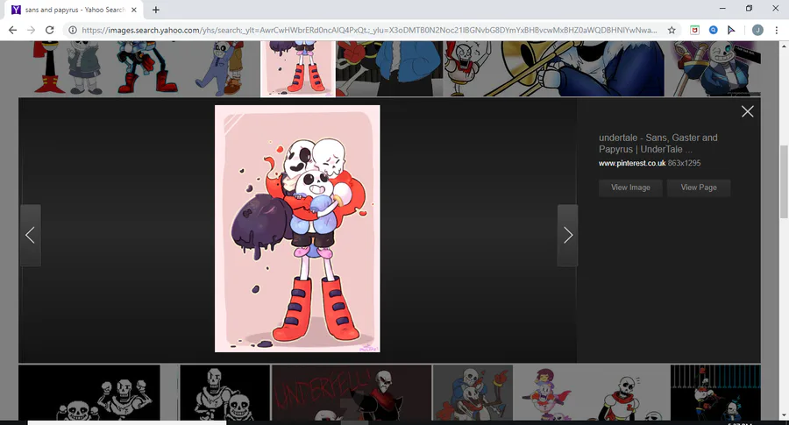Open the blue circular search extension
The width and height of the screenshot is (789, 425).
click(x=713, y=30)
